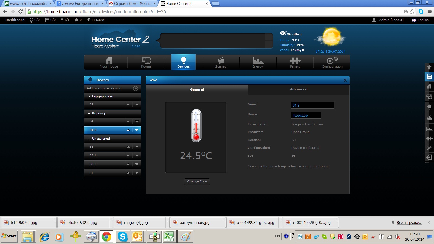Select device 34 in the list
This screenshot has height=244, width=434.
(x=104, y=121)
